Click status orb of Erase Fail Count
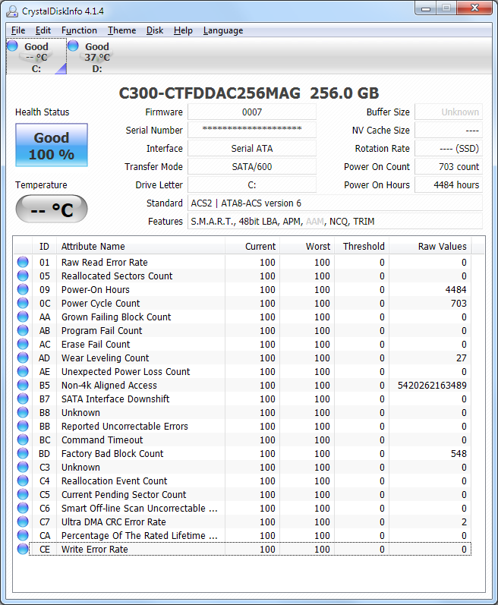 pos(23,344)
